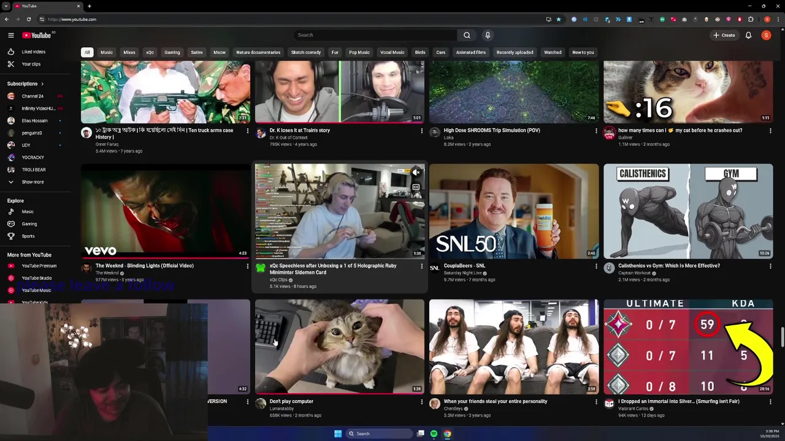Image resolution: width=785 pixels, height=441 pixels.
Task: Open the install app icon in address bar
Action: pyautogui.click(x=548, y=19)
